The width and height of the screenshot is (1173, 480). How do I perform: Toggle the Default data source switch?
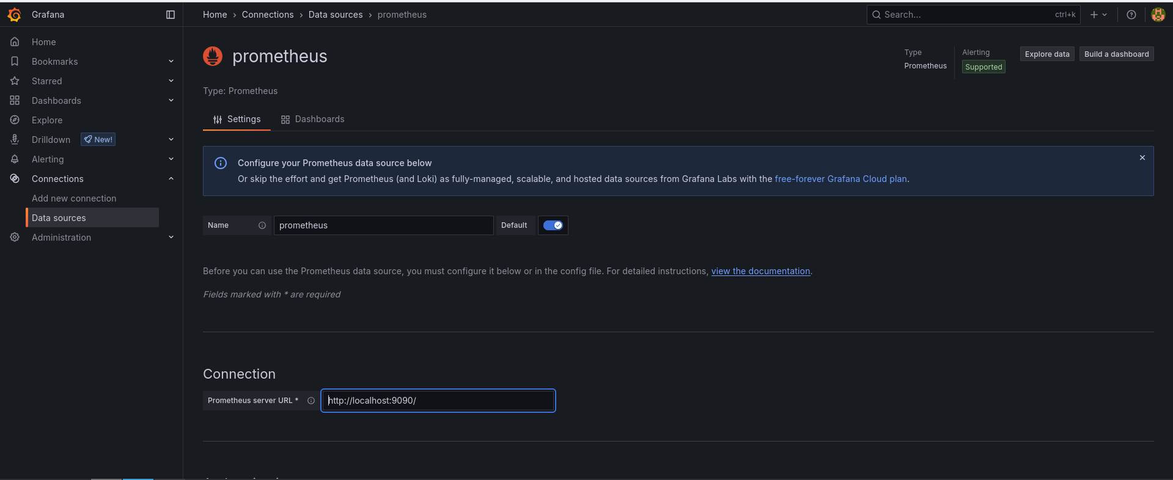point(553,225)
